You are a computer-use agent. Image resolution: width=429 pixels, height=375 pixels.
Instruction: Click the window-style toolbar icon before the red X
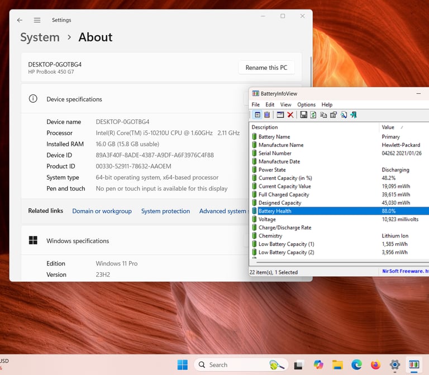(x=280, y=115)
